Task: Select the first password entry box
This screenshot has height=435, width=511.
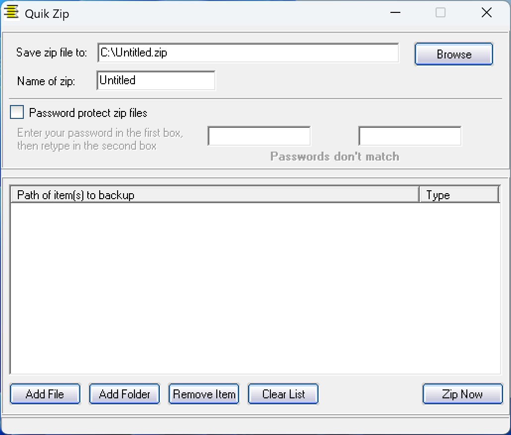Action: pos(259,136)
